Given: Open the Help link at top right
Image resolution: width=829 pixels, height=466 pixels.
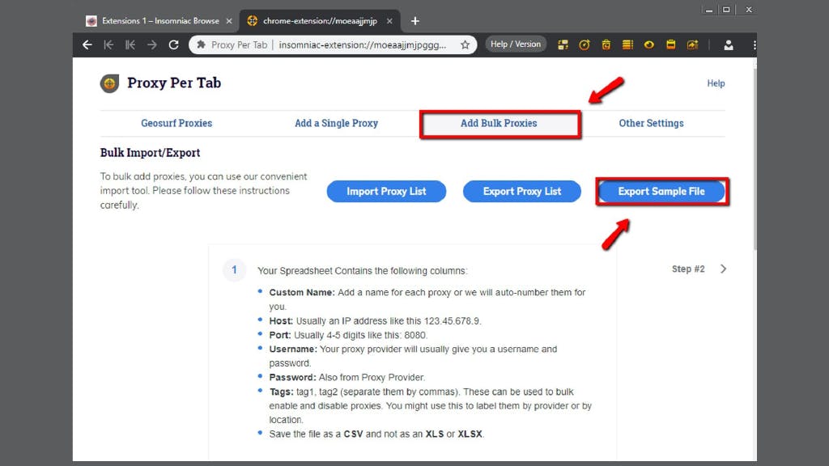Looking at the screenshot, I should (716, 83).
